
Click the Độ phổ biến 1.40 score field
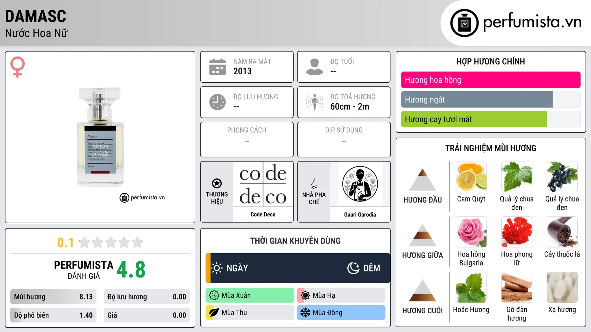53,315
